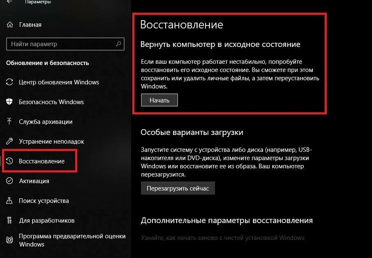
Task: Click the checkmark circle icon for Активация
Action: [9, 181]
